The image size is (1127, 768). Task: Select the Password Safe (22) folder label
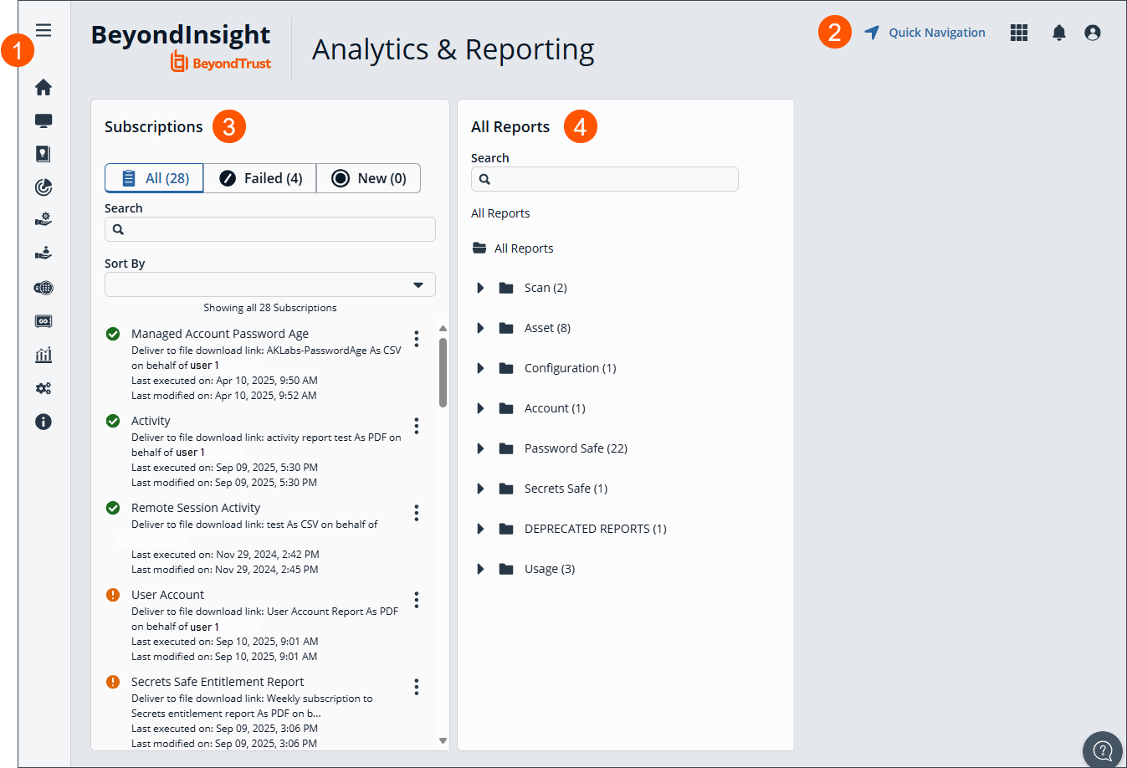point(576,448)
